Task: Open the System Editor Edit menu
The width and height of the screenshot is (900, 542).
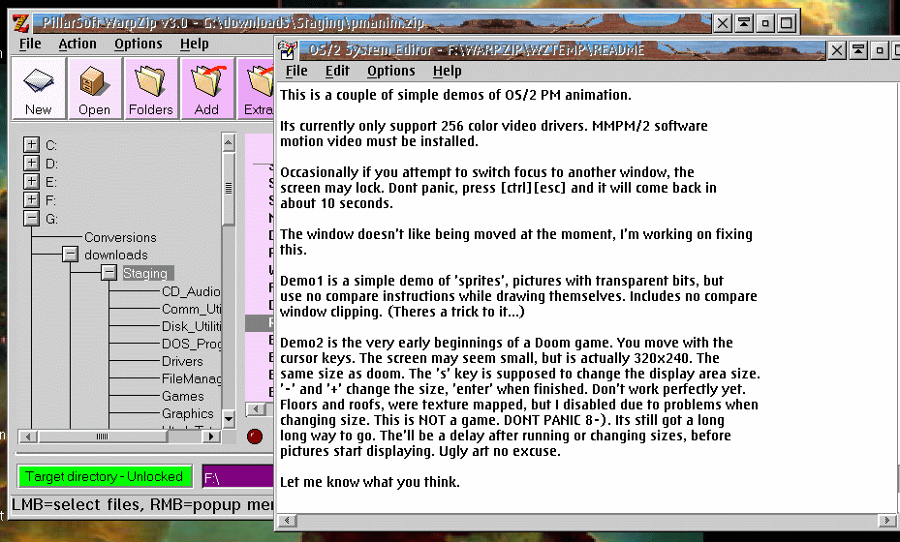Action: 337,71
